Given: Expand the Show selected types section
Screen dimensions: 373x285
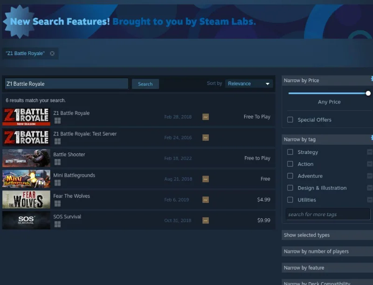Looking at the screenshot, I should click(x=327, y=235).
